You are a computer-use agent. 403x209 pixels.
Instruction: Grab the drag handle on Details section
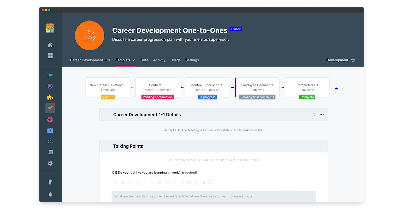tap(105, 115)
